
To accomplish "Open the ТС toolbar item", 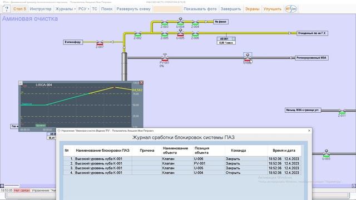I will 95,9.
